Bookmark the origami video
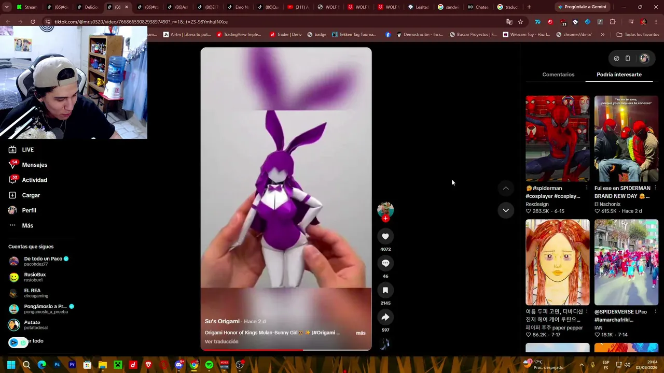The image size is (664, 373). pyautogui.click(x=385, y=290)
